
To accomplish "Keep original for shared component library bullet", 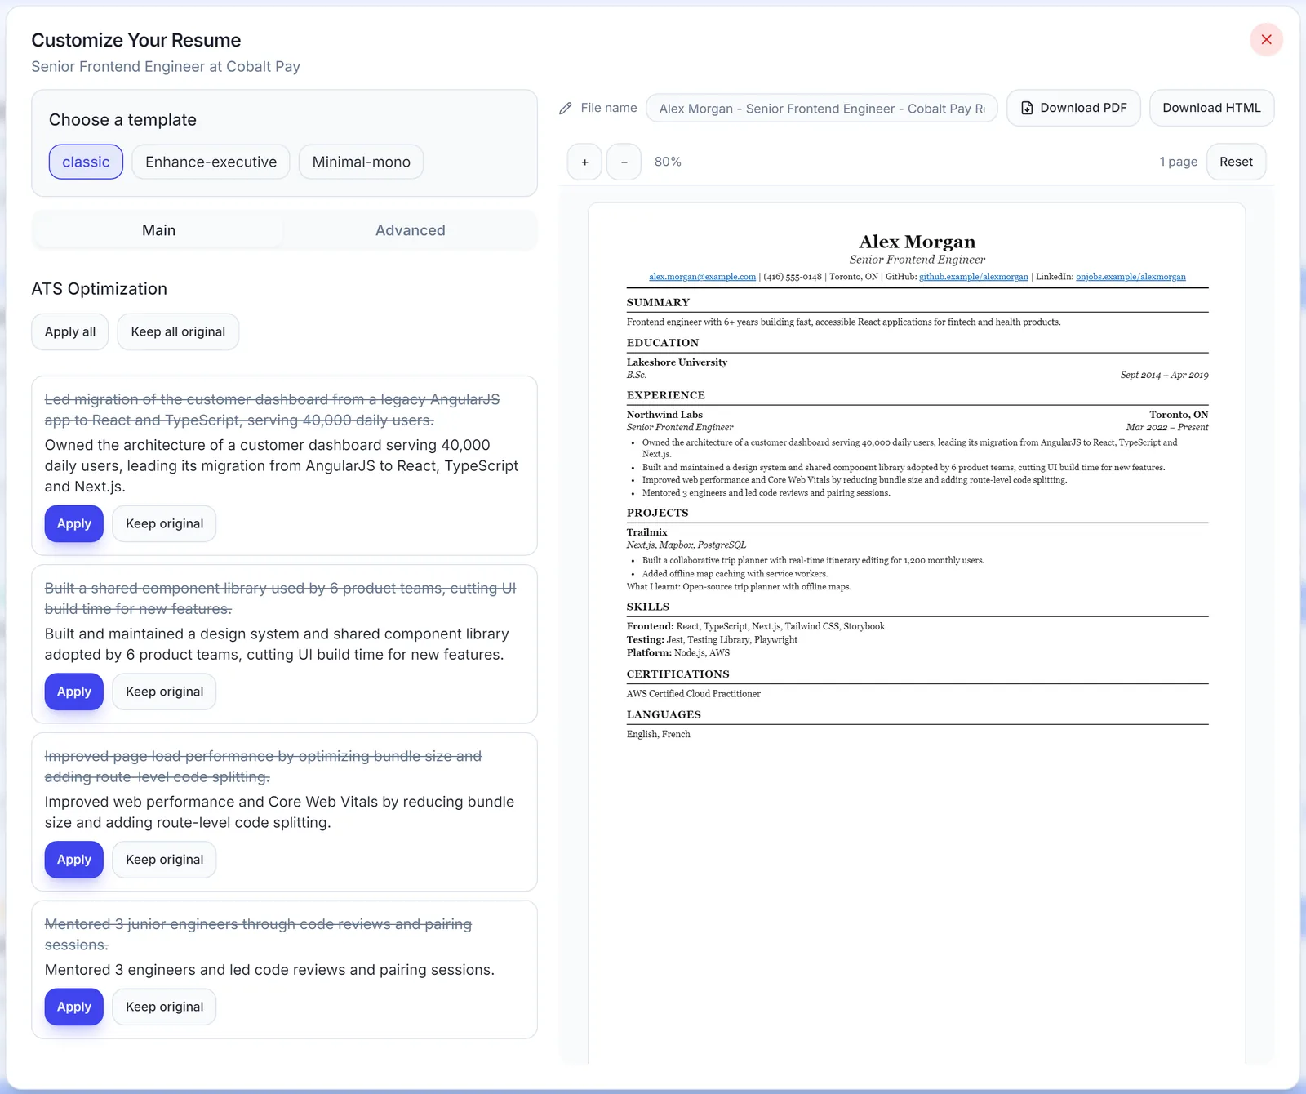I will click(164, 692).
